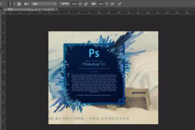The image size is (195, 130).
Task: Toggle pen pressure for size icon
Action: (119, 4)
